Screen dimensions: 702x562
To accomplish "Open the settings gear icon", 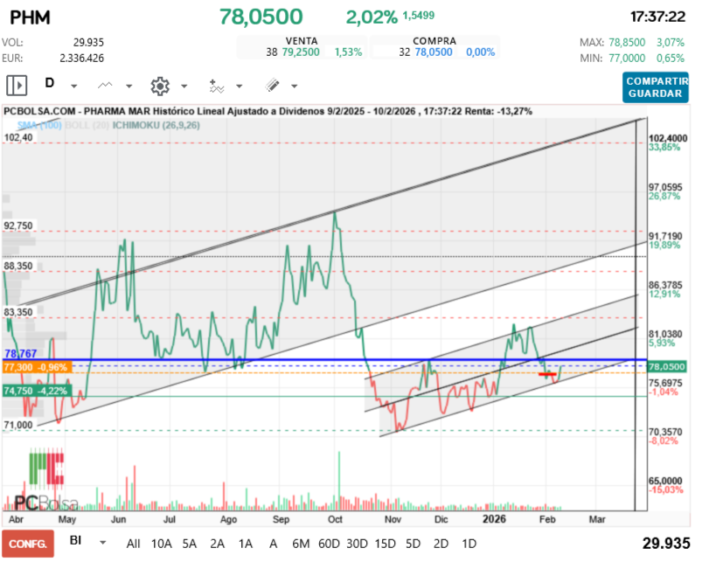I will (x=159, y=85).
